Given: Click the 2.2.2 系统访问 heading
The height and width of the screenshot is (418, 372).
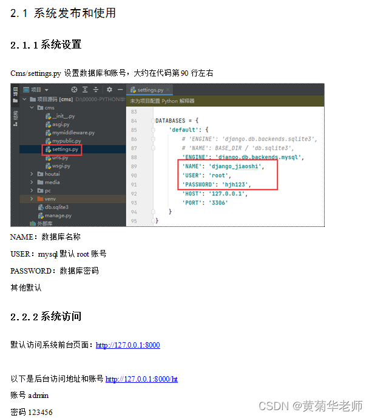Looking at the screenshot, I should point(46,317).
